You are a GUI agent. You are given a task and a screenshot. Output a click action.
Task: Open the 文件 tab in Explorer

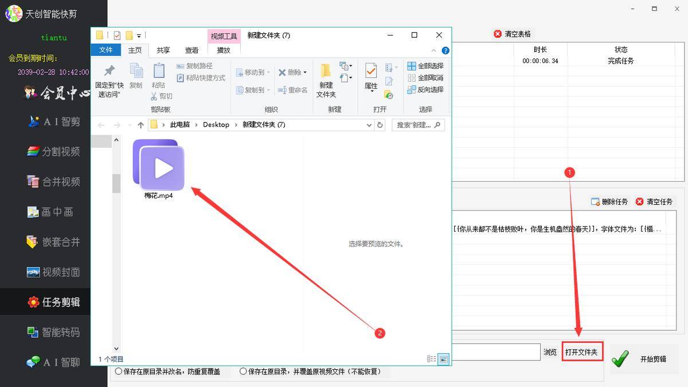[106, 50]
